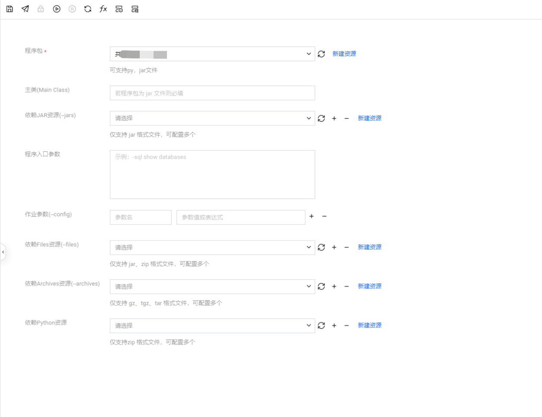Run the job with the play icon
The width and height of the screenshot is (542, 417).
(57, 9)
